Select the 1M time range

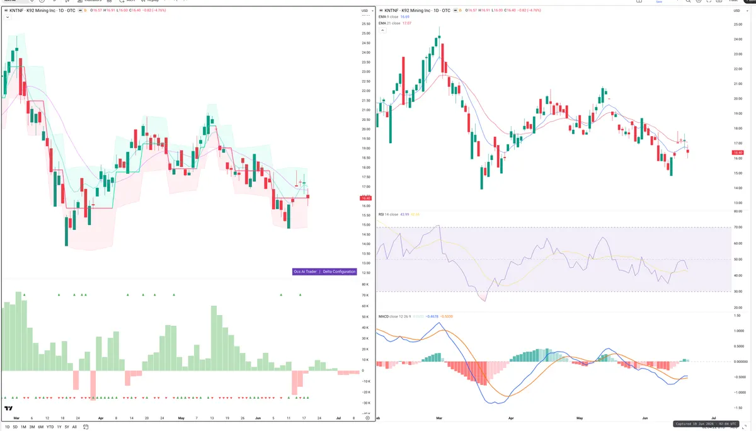pyautogui.click(x=23, y=427)
